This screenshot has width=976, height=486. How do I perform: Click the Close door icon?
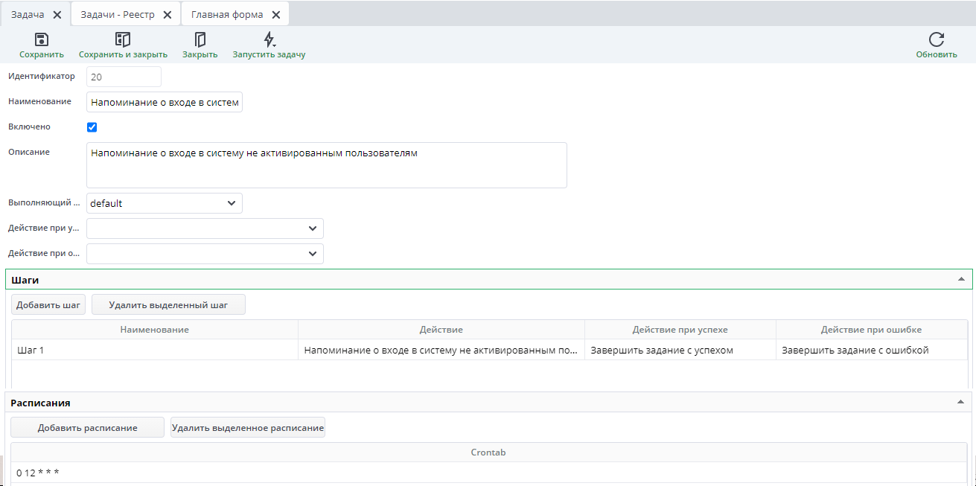tap(200, 40)
